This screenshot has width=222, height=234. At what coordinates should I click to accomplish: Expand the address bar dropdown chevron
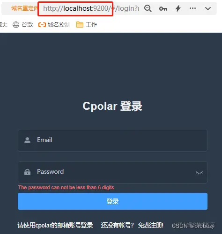(208, 8)
